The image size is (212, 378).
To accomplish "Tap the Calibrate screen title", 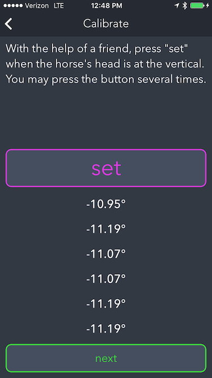I will tap(106, 24).
